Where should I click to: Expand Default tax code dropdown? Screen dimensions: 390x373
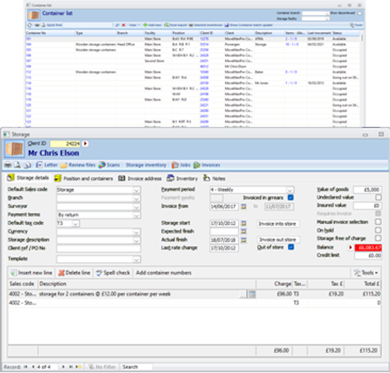pyautogui.click(x=75, y=224)
